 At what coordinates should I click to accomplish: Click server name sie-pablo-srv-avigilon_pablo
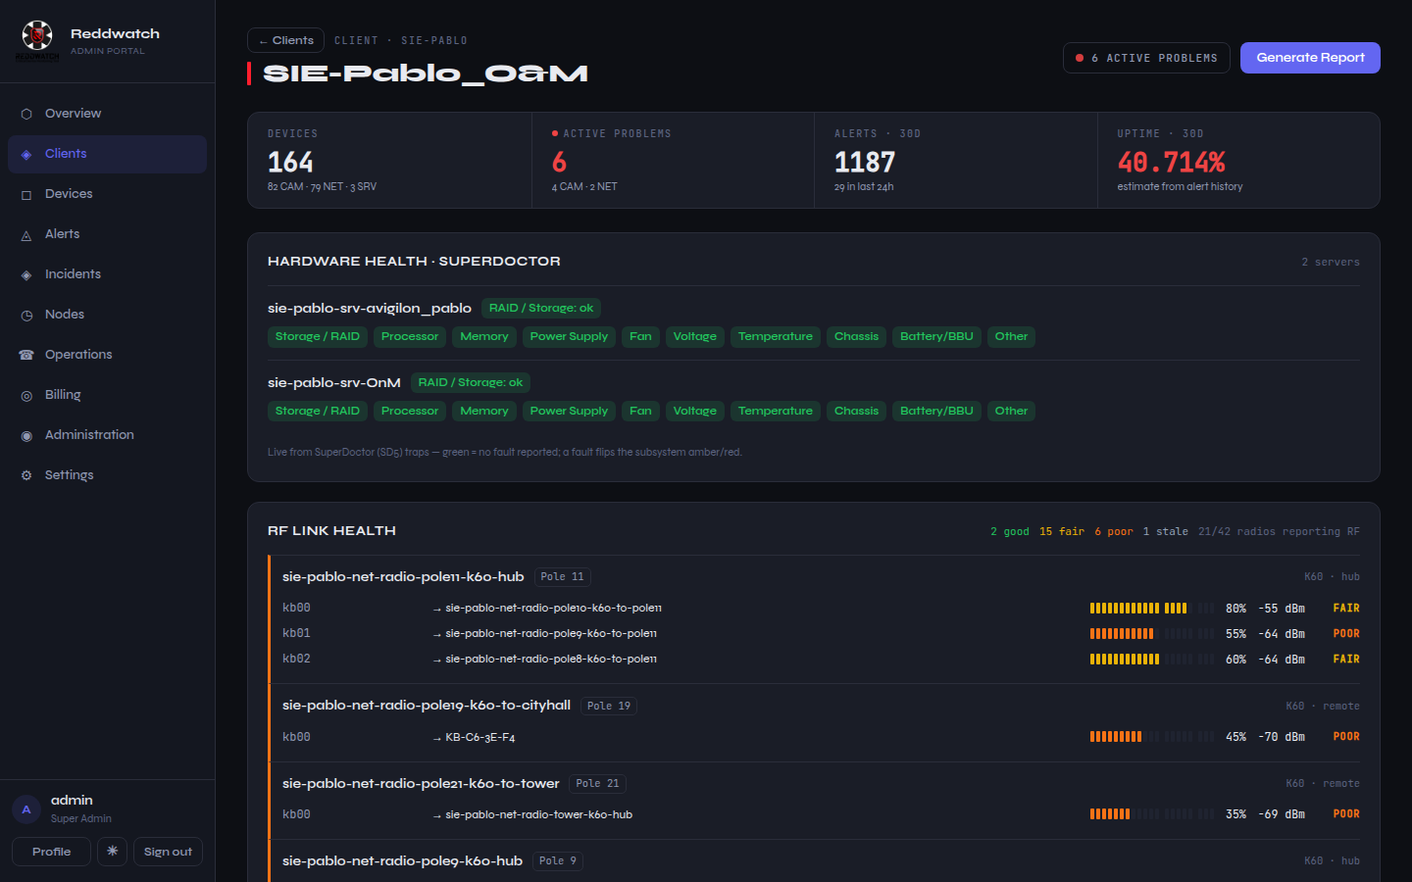[x=370, y=308]
